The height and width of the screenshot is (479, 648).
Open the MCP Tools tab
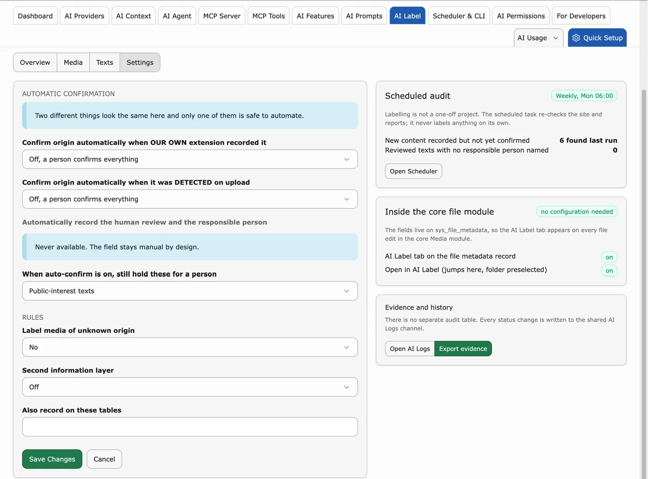coord(269,16)
